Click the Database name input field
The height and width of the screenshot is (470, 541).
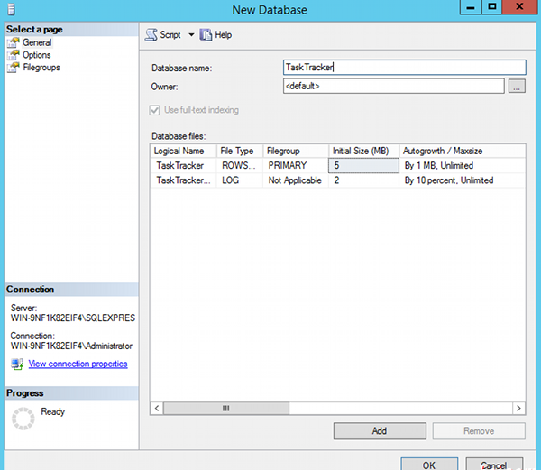point(404,68)
